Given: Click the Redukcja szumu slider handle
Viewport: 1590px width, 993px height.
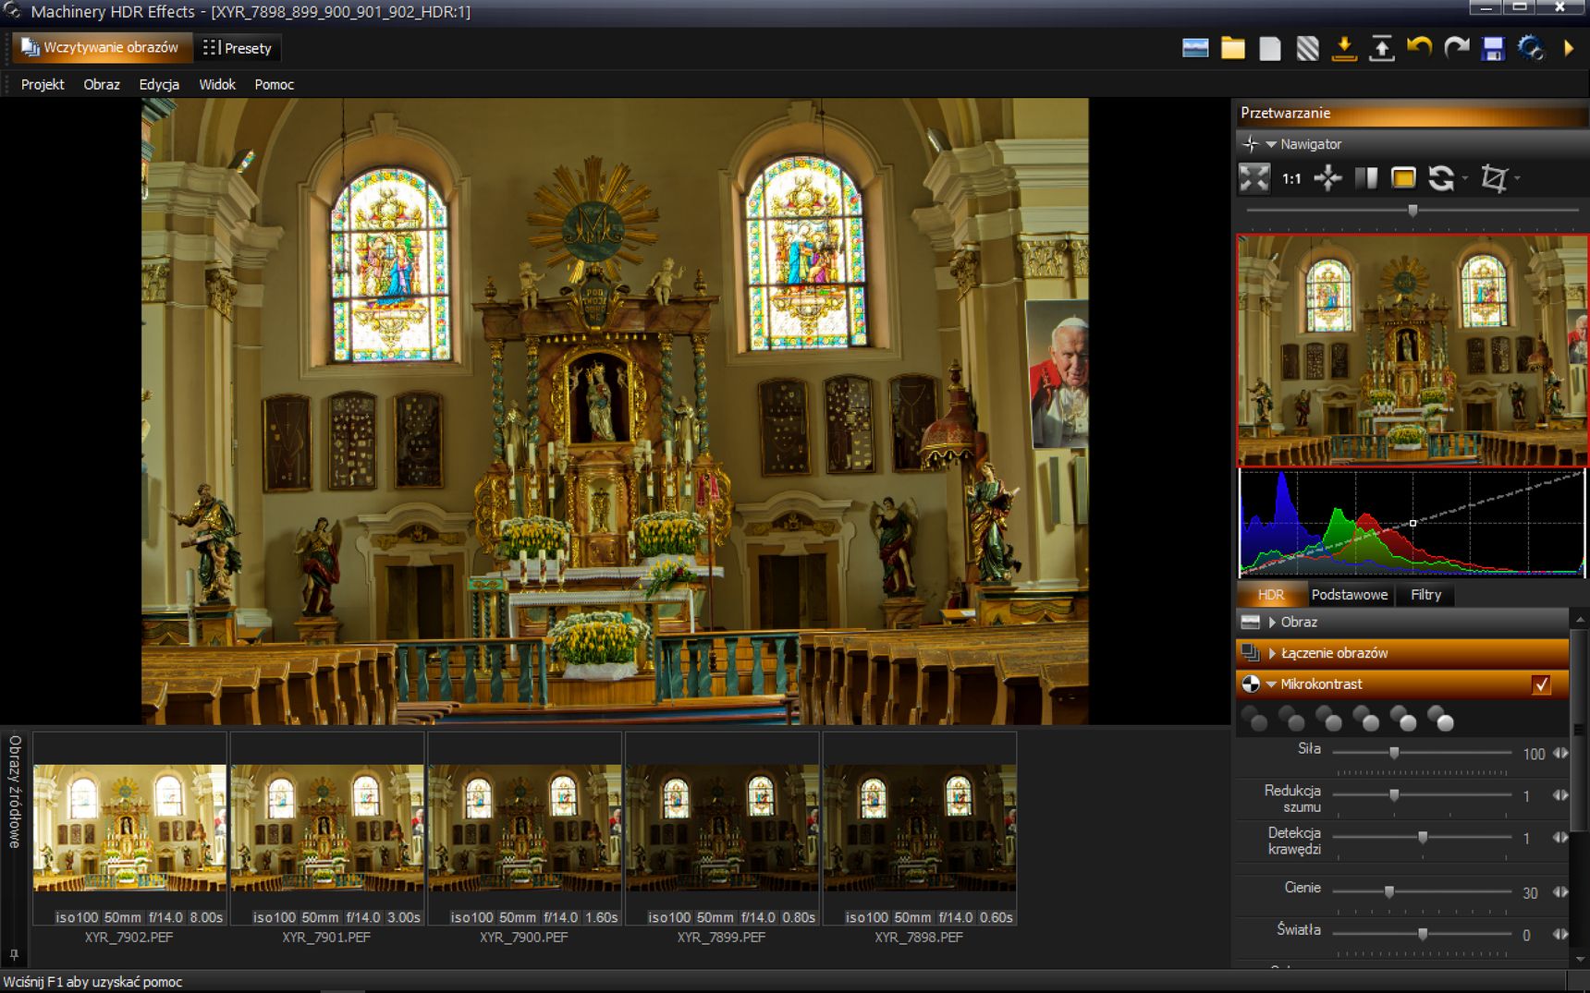Looking at the screenshot, I should click(x=1394, y=795).
